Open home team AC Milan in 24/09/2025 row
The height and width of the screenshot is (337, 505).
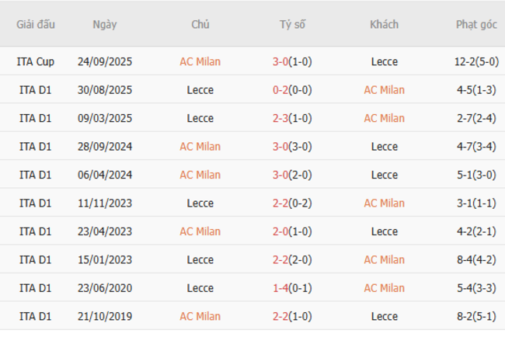[200, 61]
